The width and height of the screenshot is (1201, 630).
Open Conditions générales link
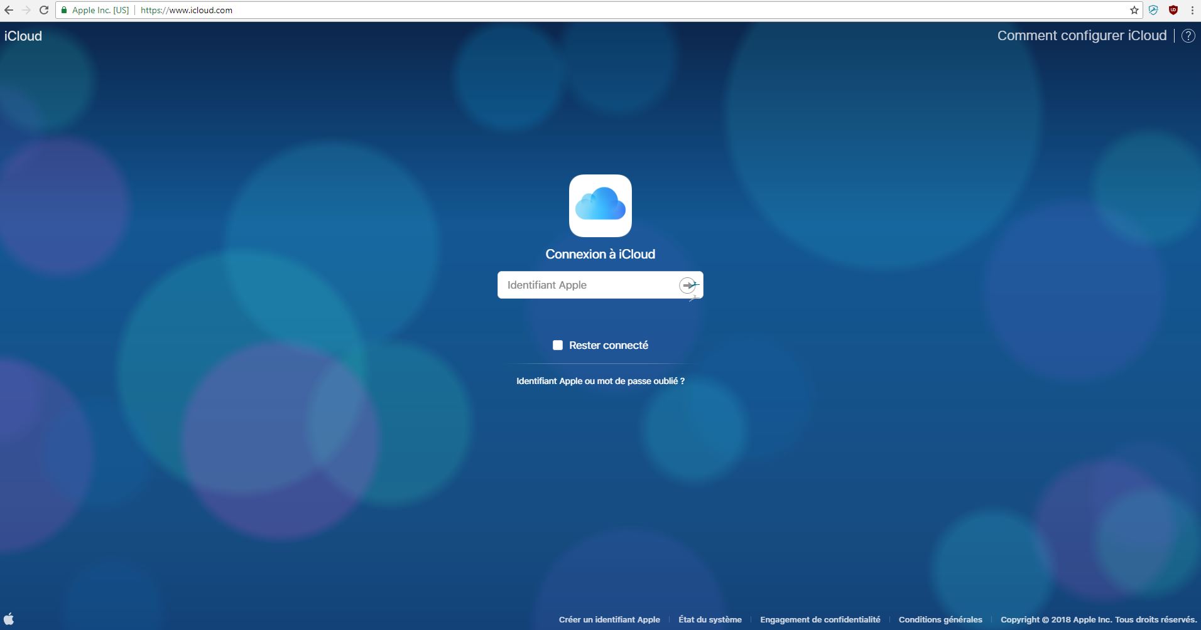click(x=940, y=619)
